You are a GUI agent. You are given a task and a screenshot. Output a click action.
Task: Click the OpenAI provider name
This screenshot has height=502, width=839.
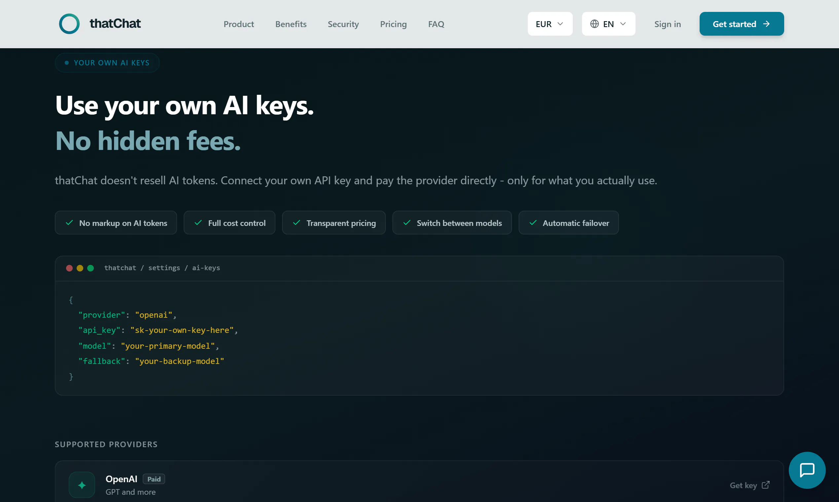coord(122,479)
